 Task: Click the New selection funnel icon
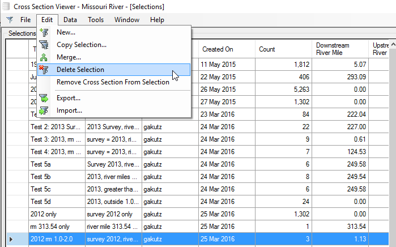[x=44, y=32]
